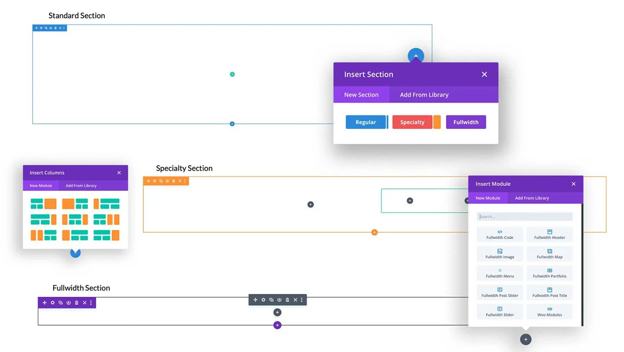Choose the Regular section button

coord(366,122)
